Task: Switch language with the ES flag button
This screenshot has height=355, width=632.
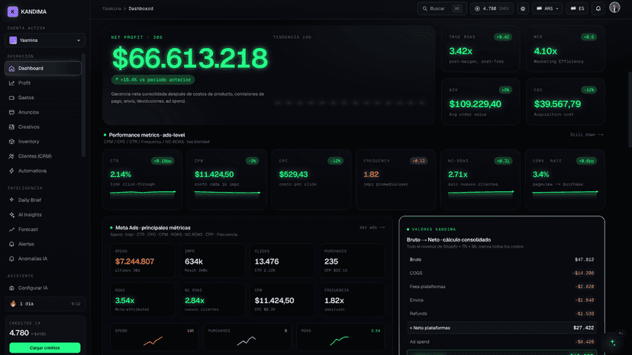Action: pyautogui.click(x=577, y=8)
